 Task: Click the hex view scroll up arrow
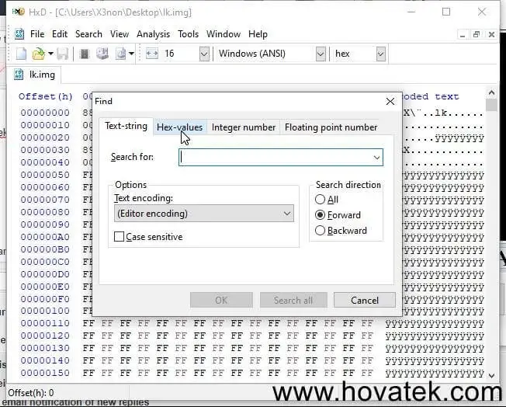pyautogui.click(x=491, y=93)
